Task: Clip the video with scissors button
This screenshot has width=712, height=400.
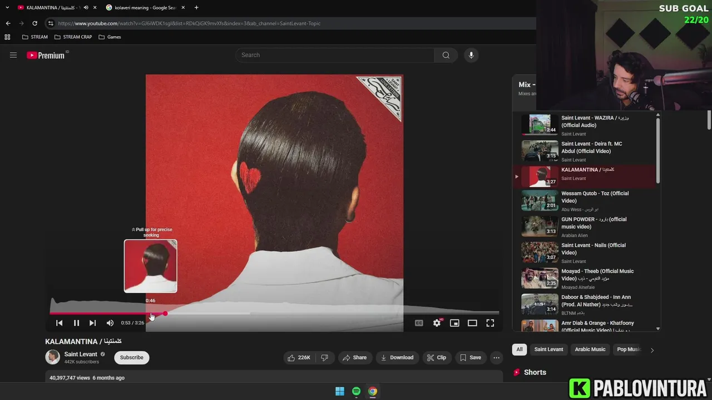Action: point(437,358)
